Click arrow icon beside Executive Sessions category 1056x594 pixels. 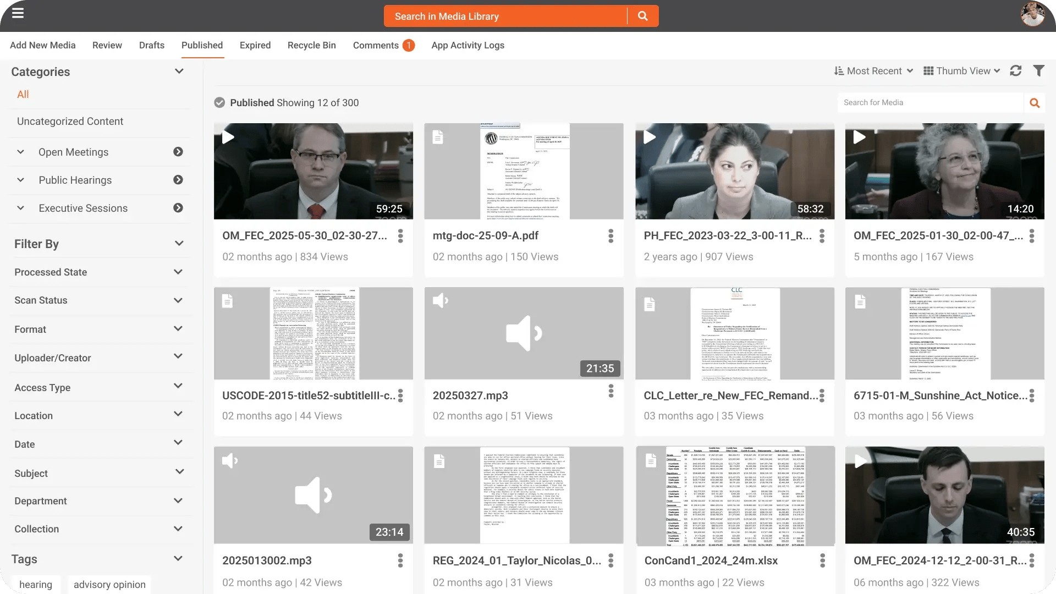[x=178, y=208]
